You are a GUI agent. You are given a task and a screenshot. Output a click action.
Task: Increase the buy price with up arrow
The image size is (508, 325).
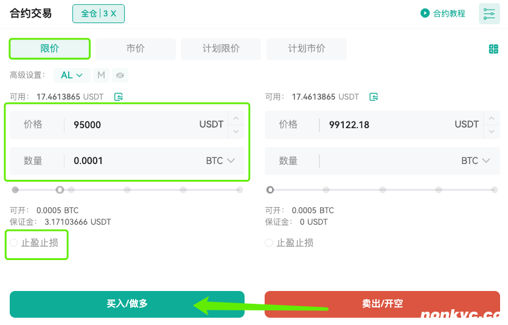pyautogui.click(x=236, y=118)
